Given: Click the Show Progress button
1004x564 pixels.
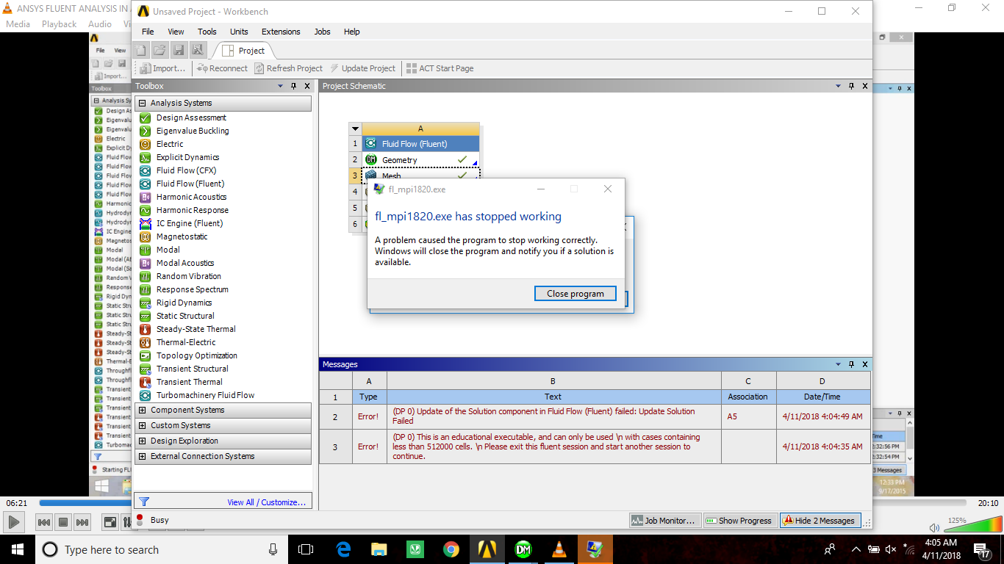Looking at the screenshot, I should 739,520.
